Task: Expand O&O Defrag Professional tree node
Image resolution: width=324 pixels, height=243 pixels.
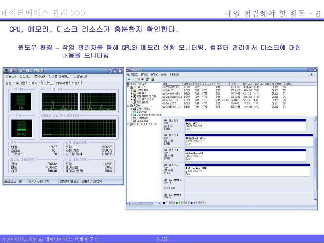Action: (x=131, y=115)
